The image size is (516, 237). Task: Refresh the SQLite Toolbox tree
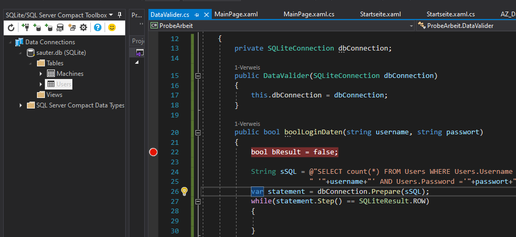tap(11, 28)
